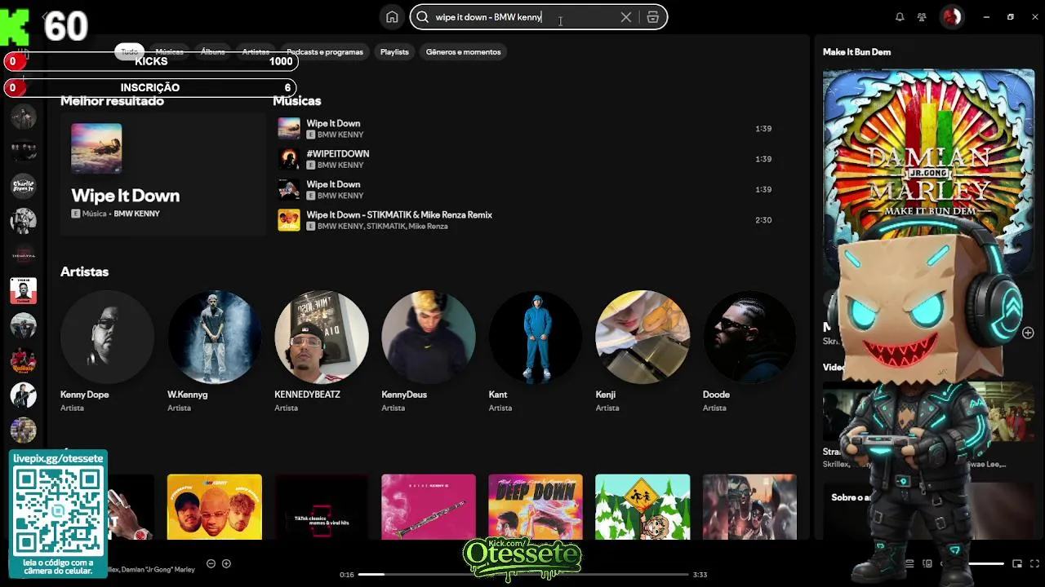The image size is (1045, 587).
Task: Go to Spotify Home via house icon
Action: click(x=392, y=17)
